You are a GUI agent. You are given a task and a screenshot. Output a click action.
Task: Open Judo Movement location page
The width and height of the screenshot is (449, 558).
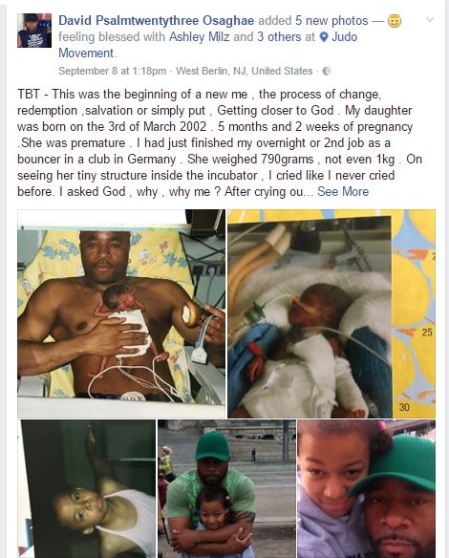tap(207, 45)
